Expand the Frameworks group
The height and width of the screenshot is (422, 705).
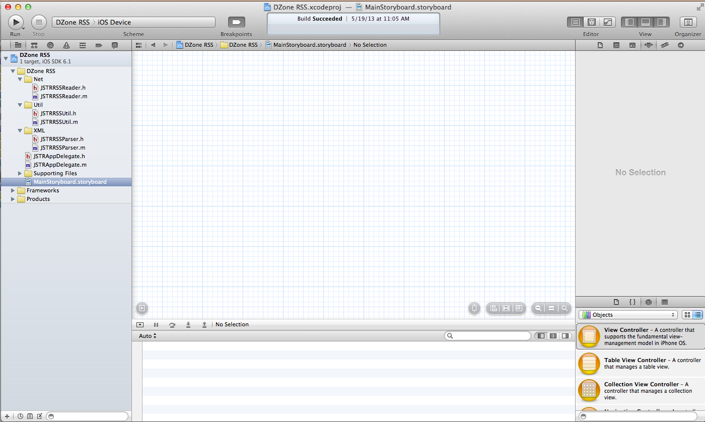tap(13, 190)
